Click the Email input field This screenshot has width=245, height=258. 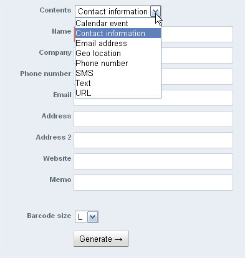pyautogui.click(x=197, y=98)
